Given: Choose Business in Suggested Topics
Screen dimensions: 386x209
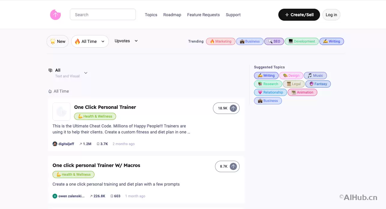Looking at the screenshot, I should (x=268, y=101).
